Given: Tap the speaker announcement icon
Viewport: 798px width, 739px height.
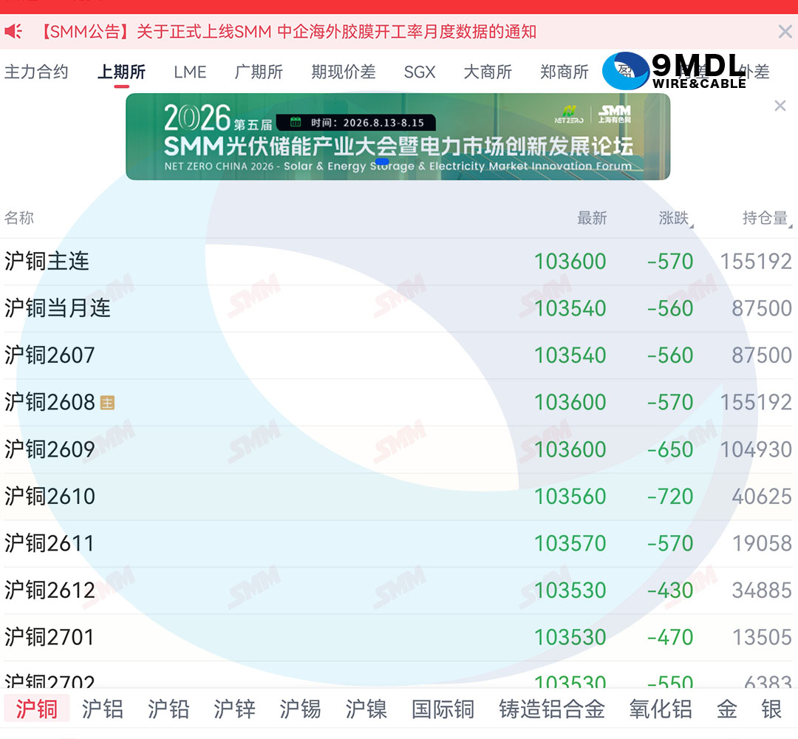Looking at the screenshot, I should click(13, 32).
